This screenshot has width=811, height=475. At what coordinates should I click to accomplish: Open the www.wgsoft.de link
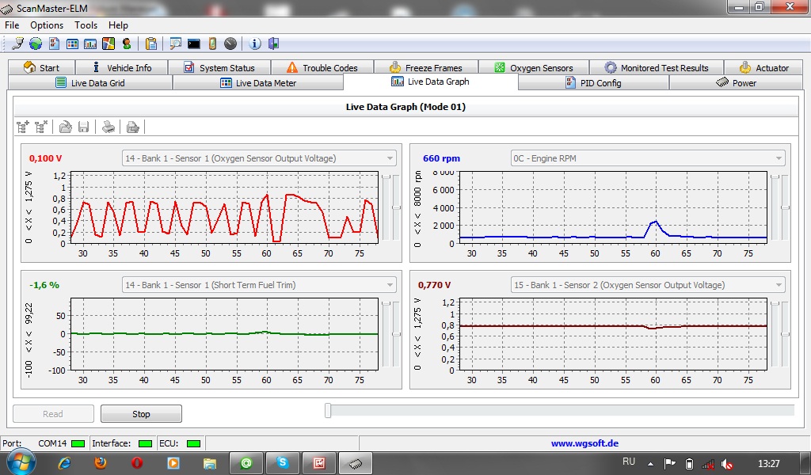pyautogui.click(x=584, y=444)
